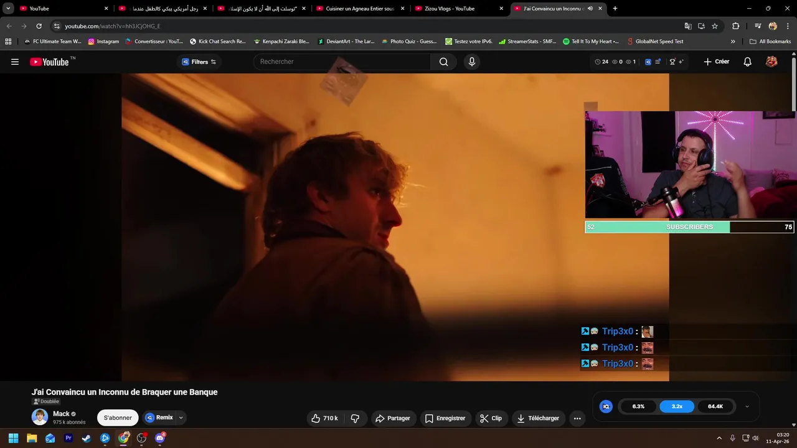Click the address bar URL

pyautogui.click(x=113, y=26)
